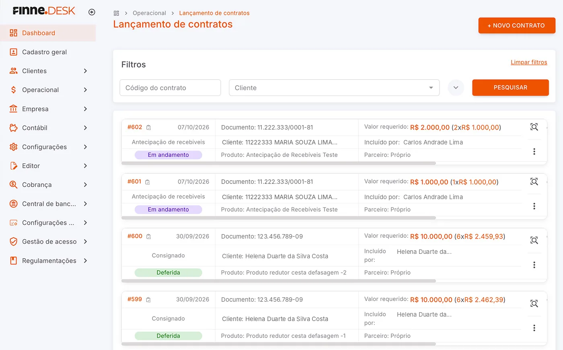Open three-dot menu for contract #602
Image resolution: width=563 pixels, height=350 pixels.
[534, 151]
